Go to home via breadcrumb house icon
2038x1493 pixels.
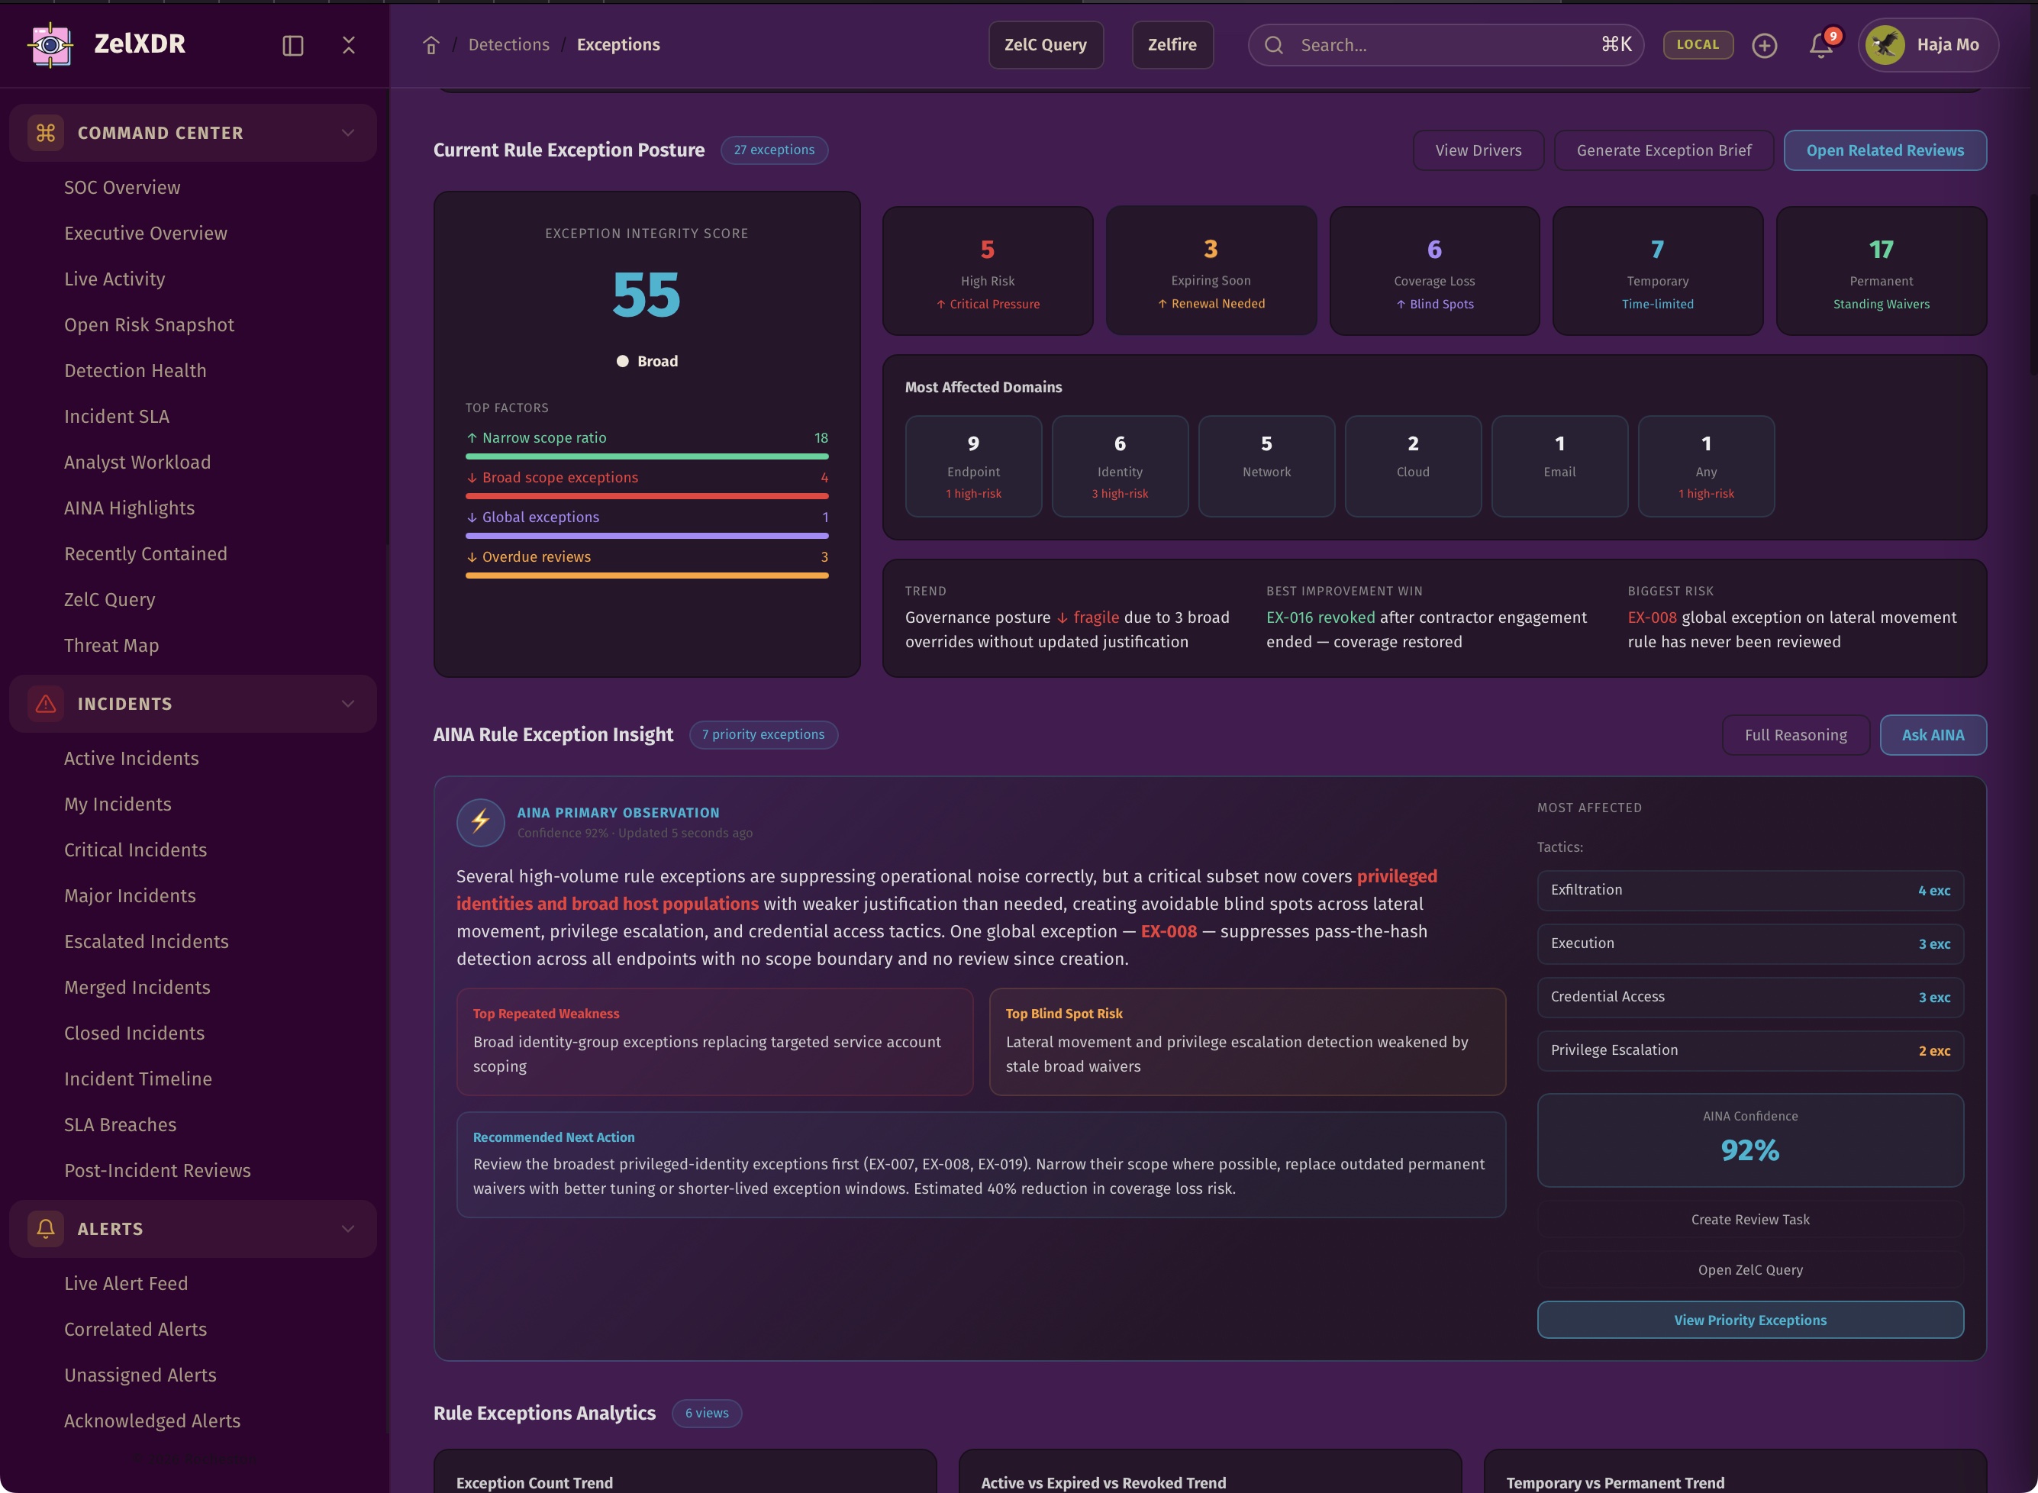point(431,45)
